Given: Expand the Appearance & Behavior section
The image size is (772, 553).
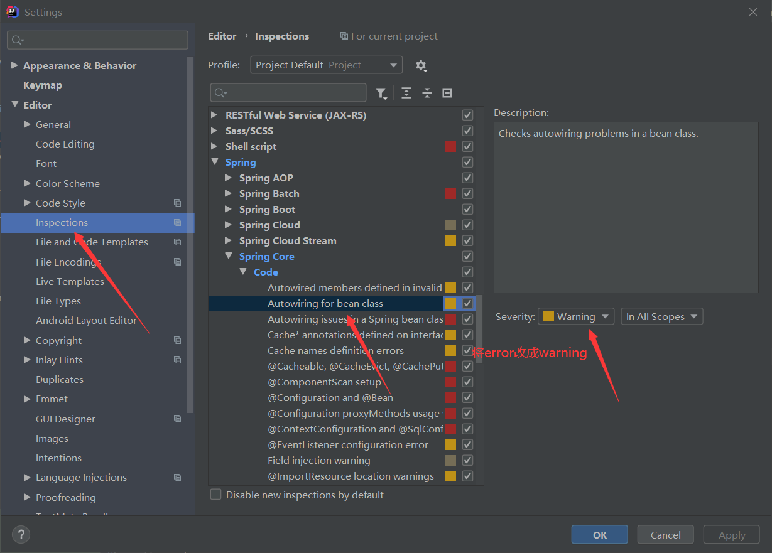Looking at the screenshot, I should point(15,65).
